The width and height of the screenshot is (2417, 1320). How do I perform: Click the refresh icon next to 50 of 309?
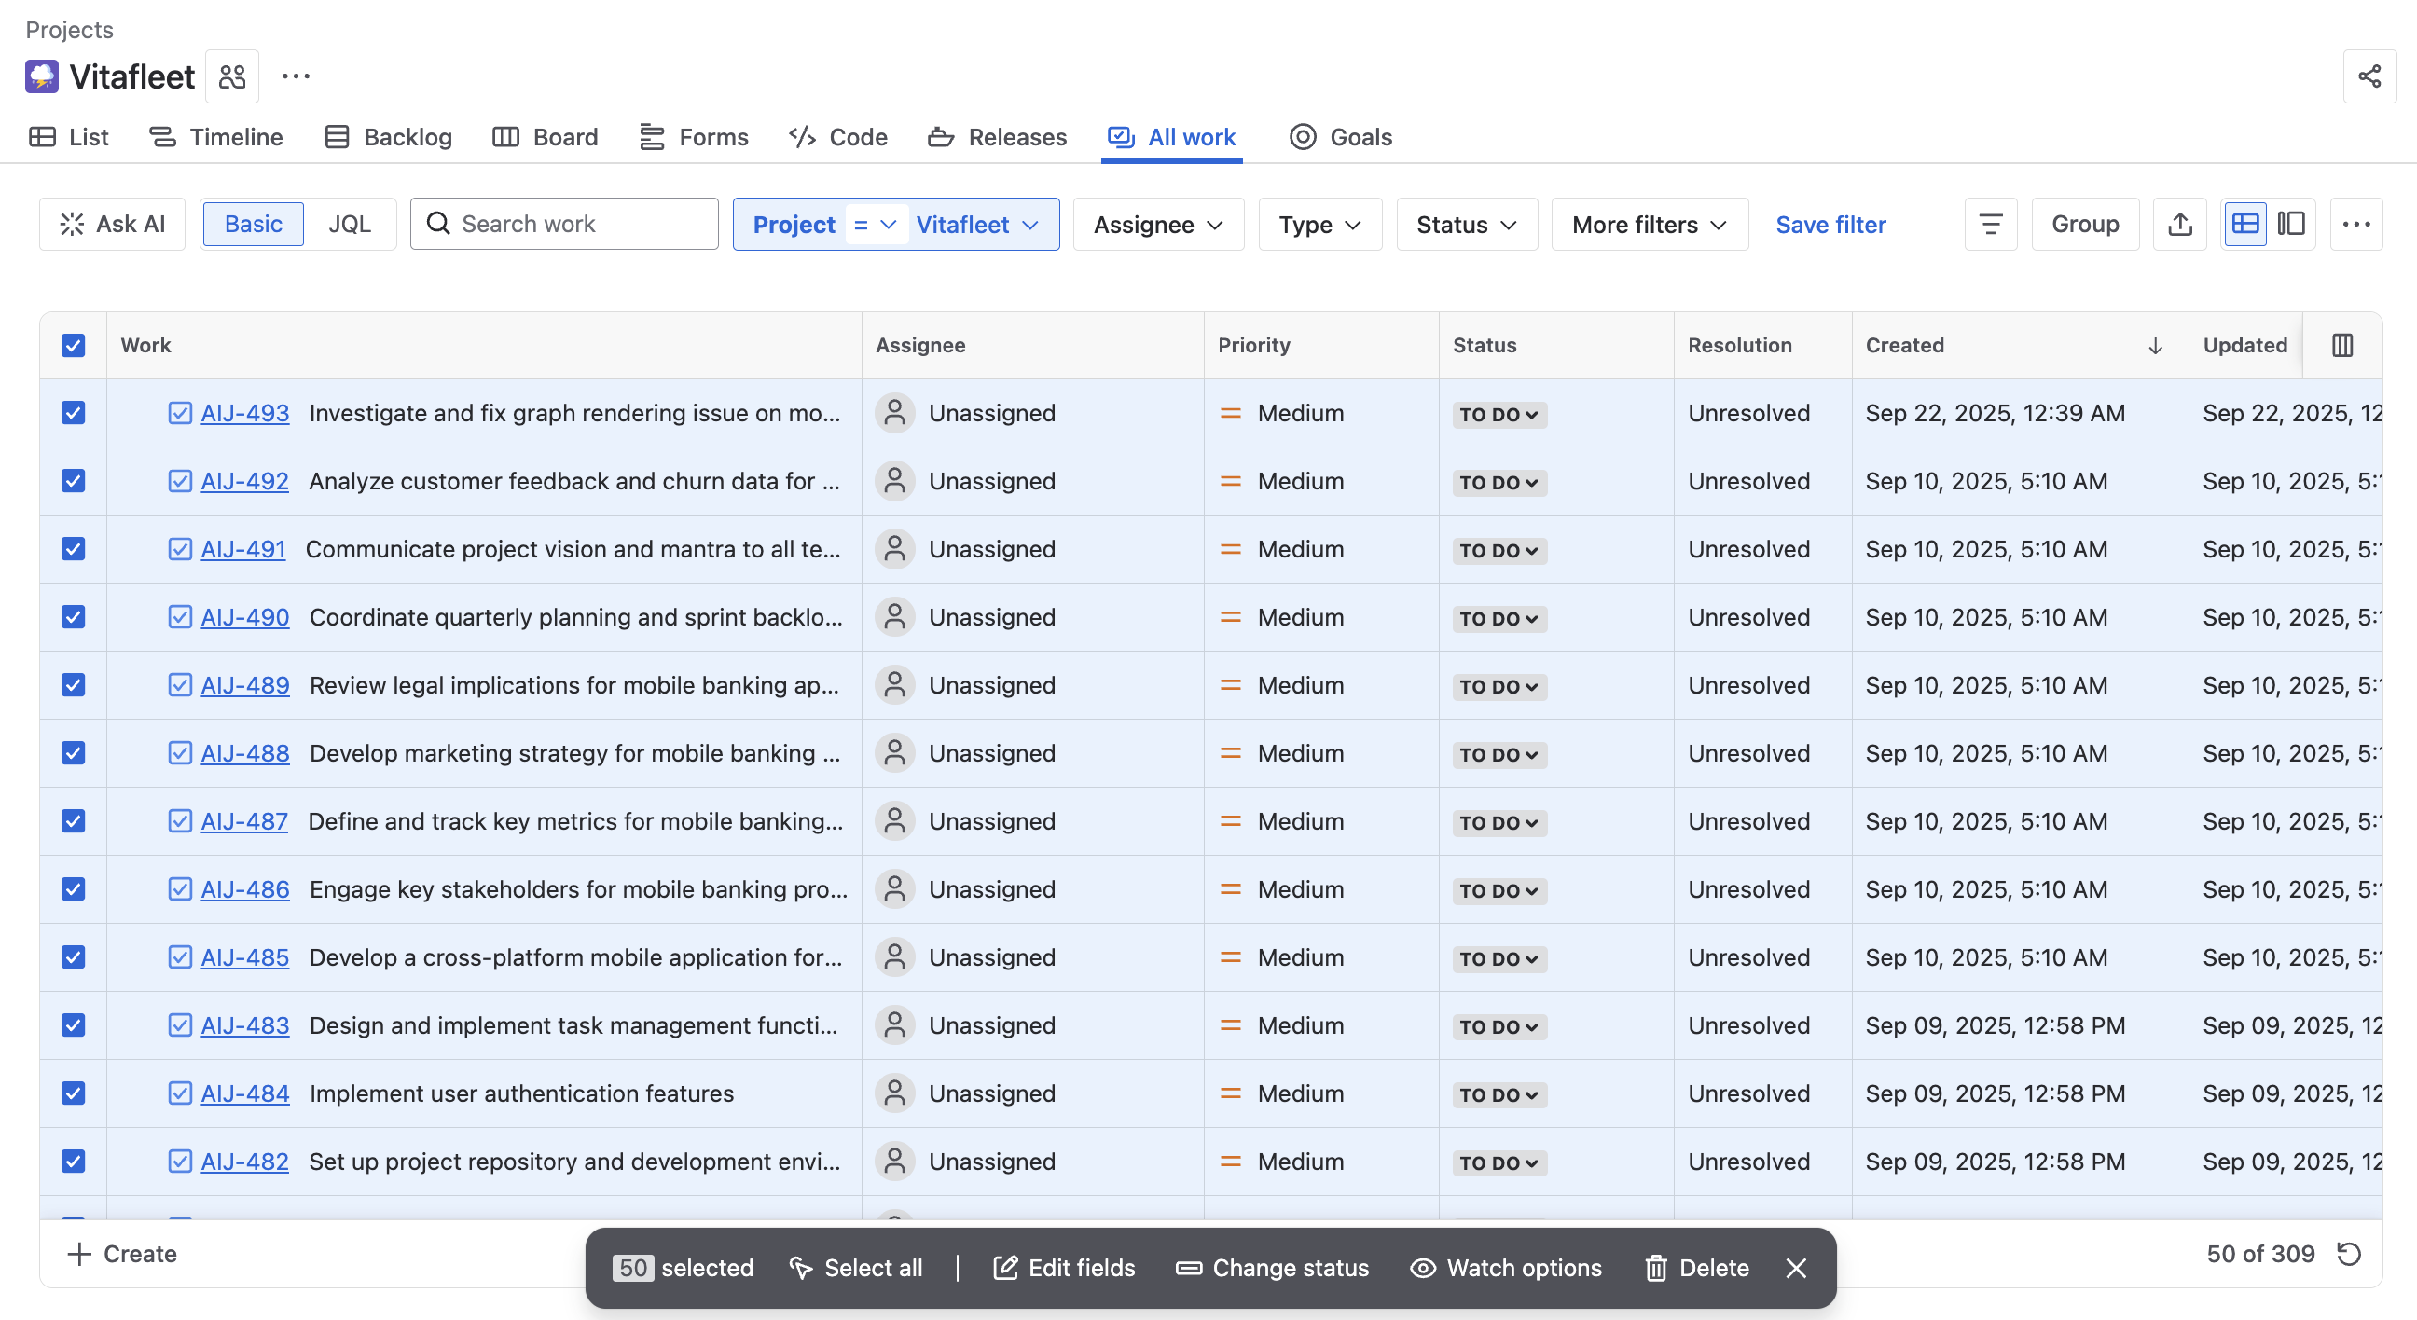point(2349,1254)
